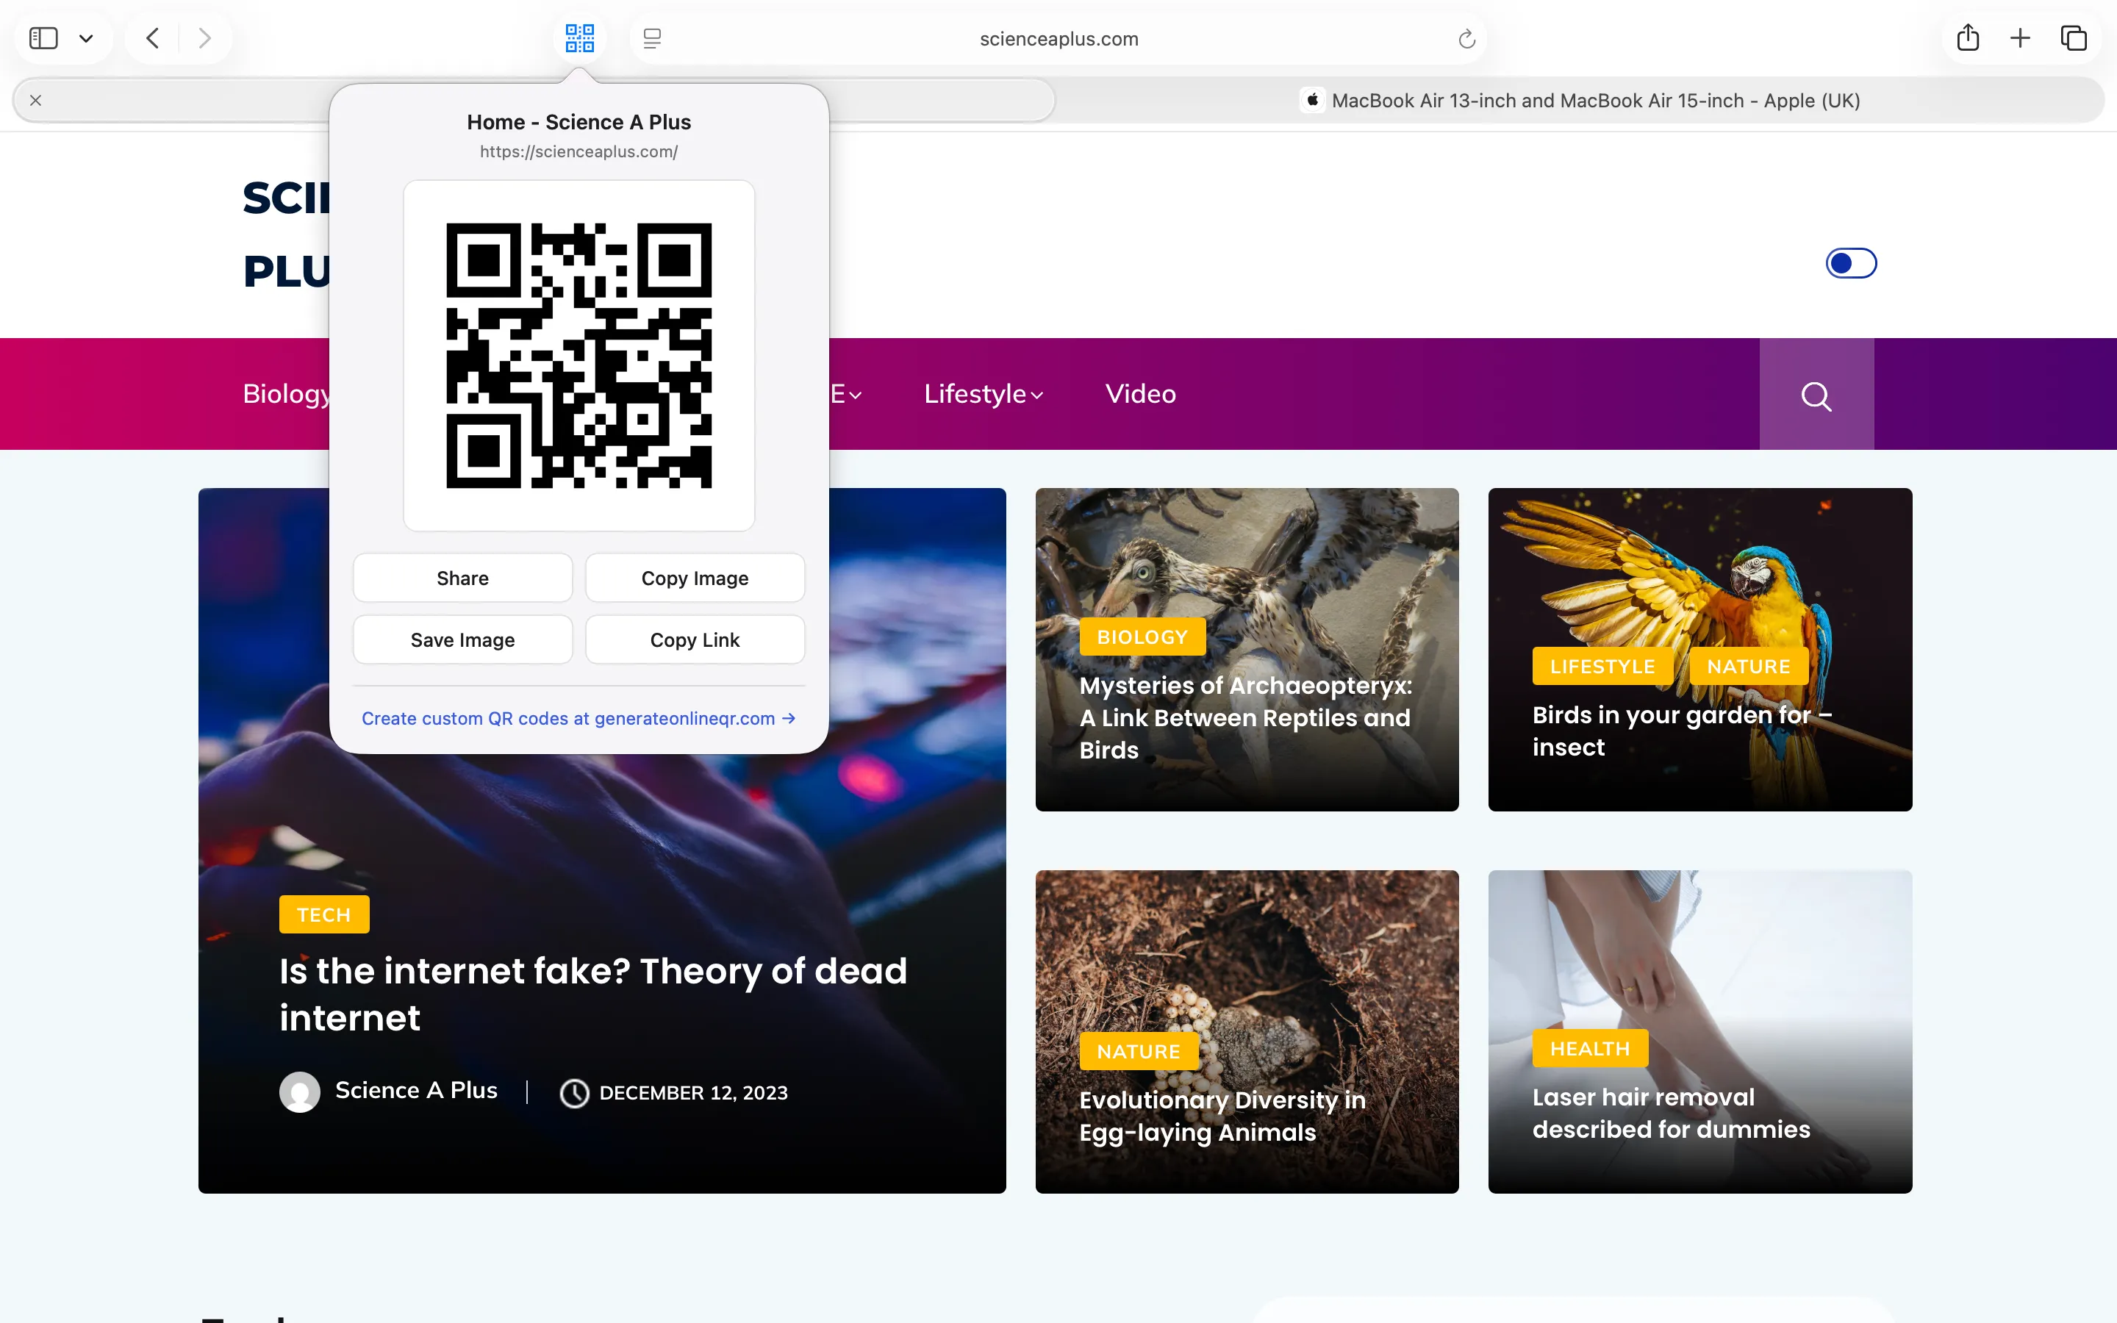Show the tab overview
The width and height of the screenshot is (2117, 1323).
pyautogui.click(x=2073, y=38)
